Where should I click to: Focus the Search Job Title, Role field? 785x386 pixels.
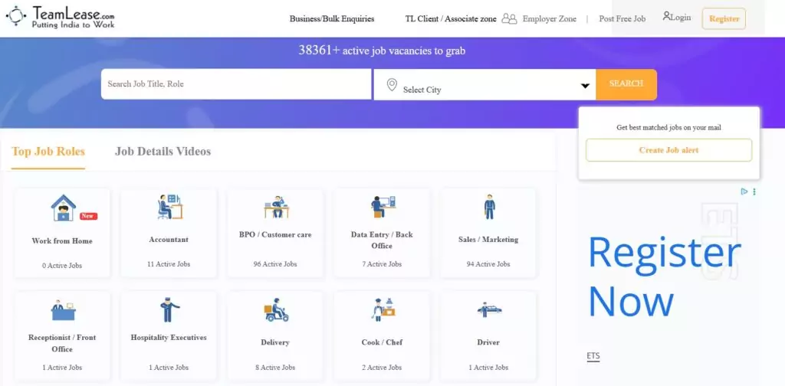tap(236, 84)
